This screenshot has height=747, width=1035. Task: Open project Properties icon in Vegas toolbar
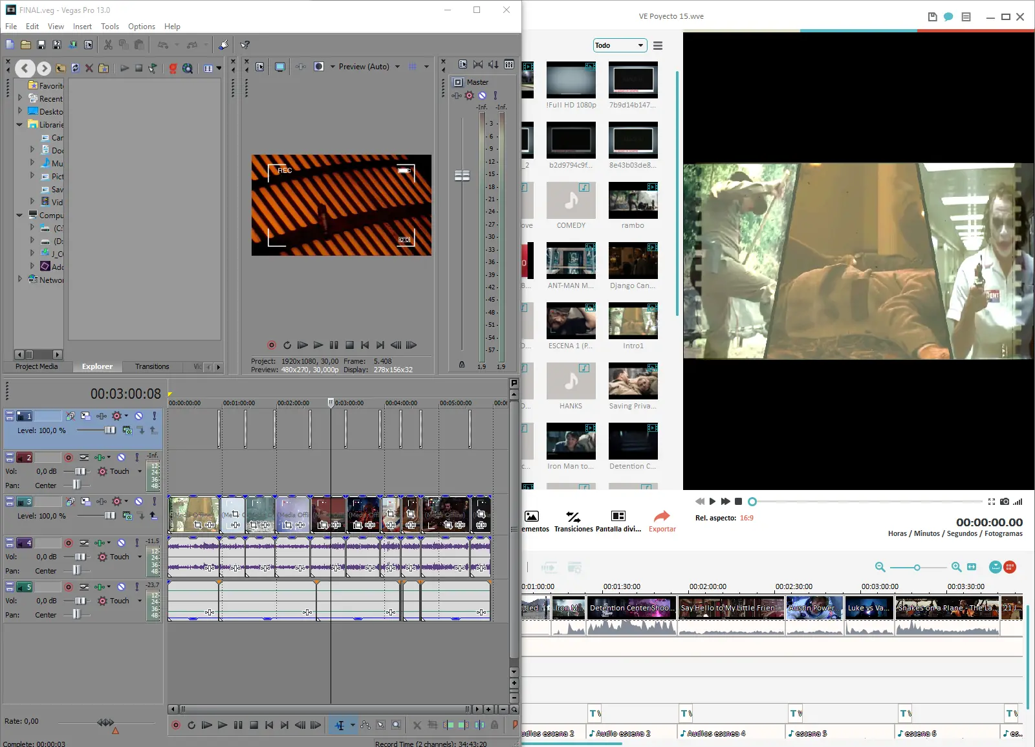tap(88, 45)
